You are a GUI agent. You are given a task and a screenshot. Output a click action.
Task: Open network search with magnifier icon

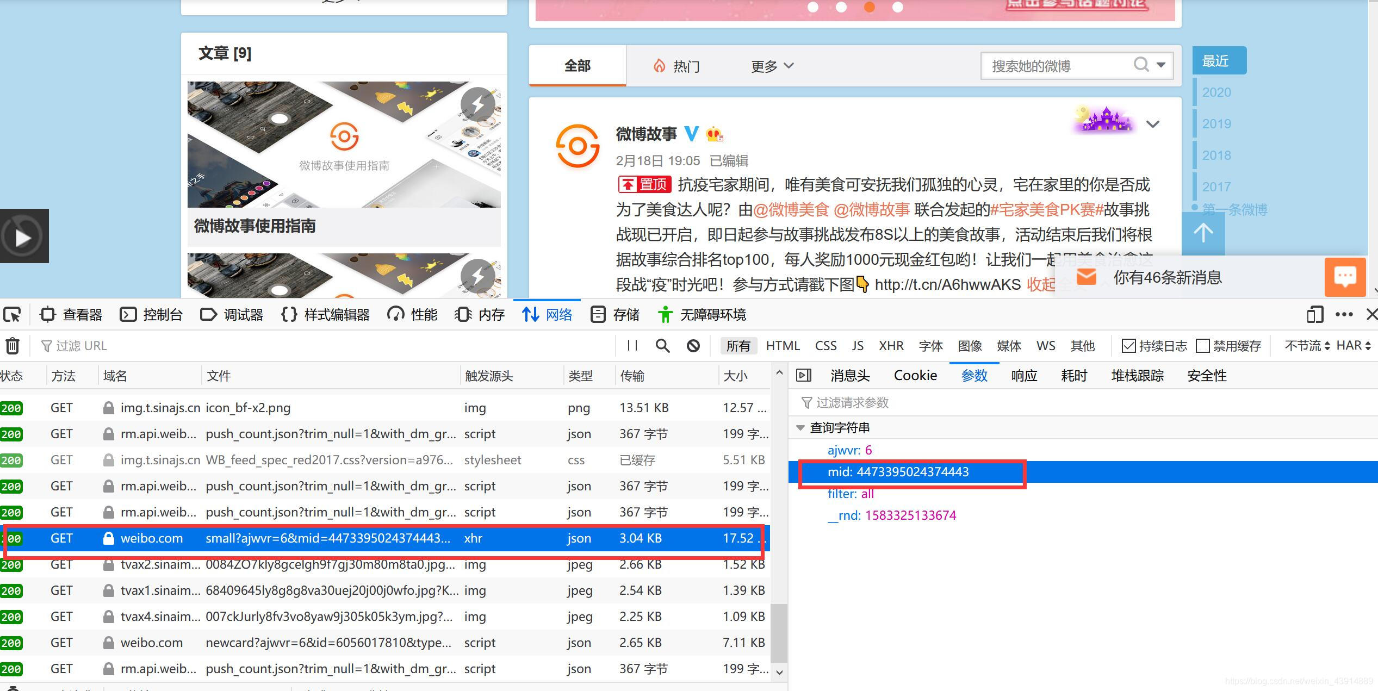[x=662, y=346]
